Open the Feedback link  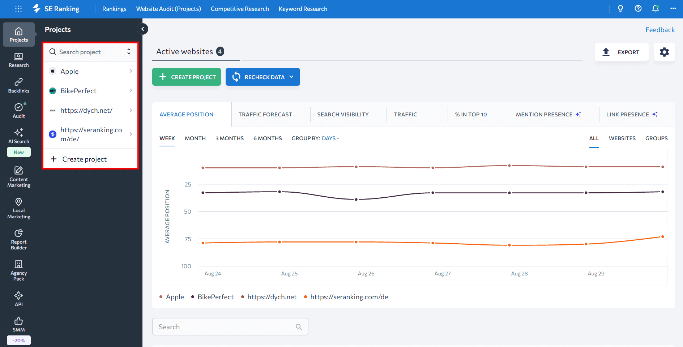[660, 30]
